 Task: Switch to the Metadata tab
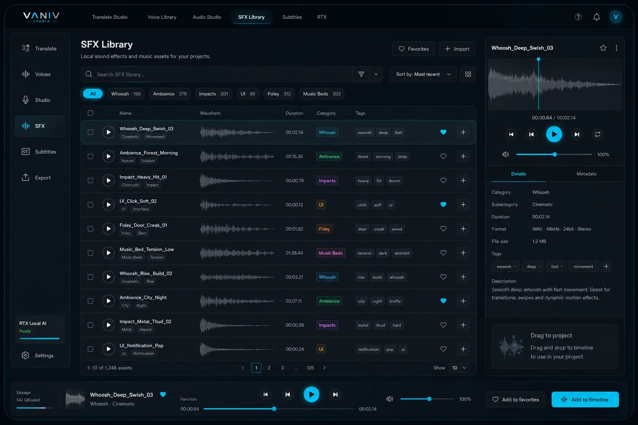pos(586,174)
